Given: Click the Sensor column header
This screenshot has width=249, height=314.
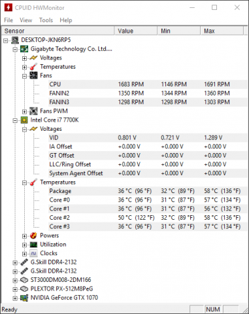Looking at the screenshot, I should pyautogui.click(x=58, y=31).
